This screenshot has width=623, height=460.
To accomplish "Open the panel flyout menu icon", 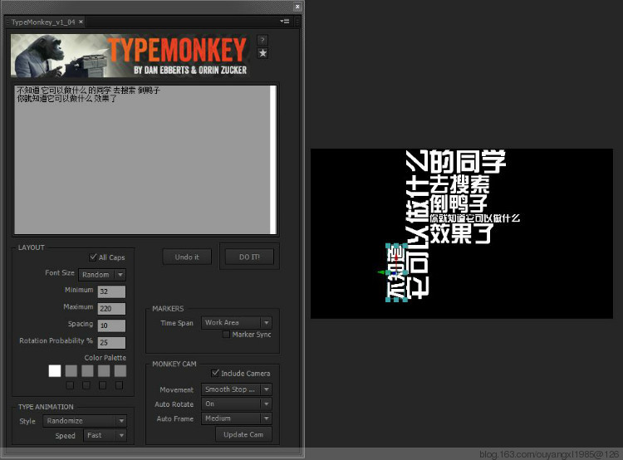I will click(284, 22).
